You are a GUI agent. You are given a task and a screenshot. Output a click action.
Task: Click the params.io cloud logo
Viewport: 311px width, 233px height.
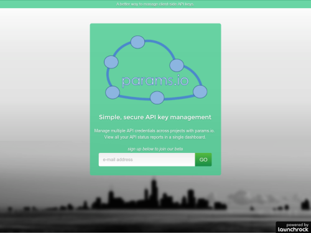(155, 70)
